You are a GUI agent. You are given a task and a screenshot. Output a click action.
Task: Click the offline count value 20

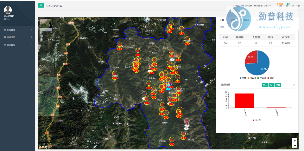click(x=270, y=43)
